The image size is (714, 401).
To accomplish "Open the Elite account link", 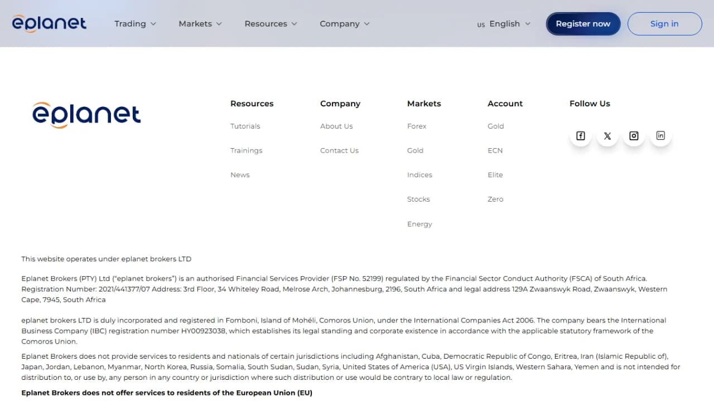I will coord(495,175).
